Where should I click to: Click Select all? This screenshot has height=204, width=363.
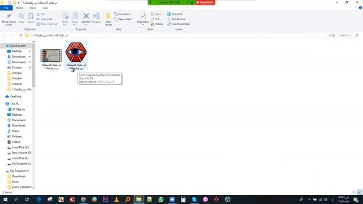coord(175,14)
